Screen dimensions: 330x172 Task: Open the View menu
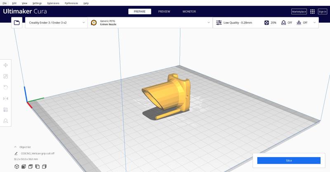tap(24, 3)
